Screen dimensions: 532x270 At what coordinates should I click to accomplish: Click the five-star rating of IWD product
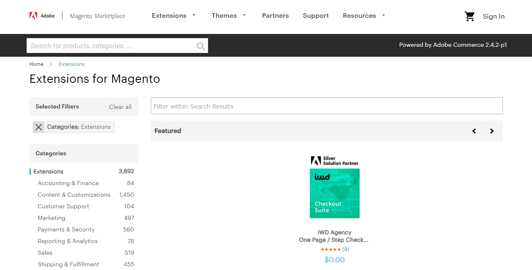tap(330, 249)
